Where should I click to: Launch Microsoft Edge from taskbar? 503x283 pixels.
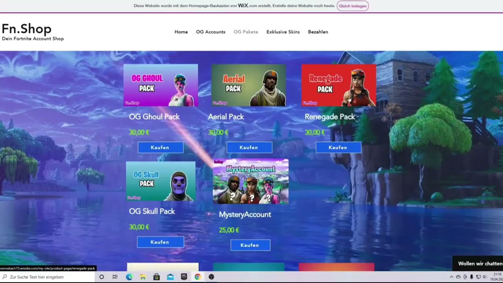point(129,277)
